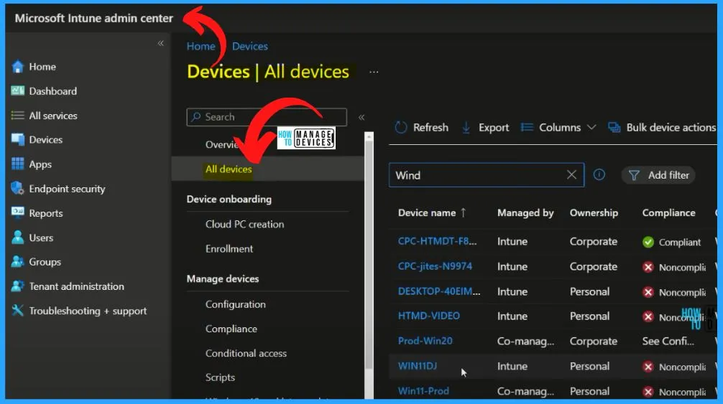The height and width of the screenshot is (404, 723).
Task: Click the magnifier icon in blade search
Action: click(x=196, y=117)
